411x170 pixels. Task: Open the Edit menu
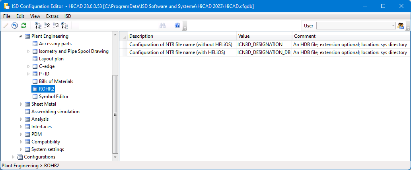pyautogui.click(x=20, y=16)
